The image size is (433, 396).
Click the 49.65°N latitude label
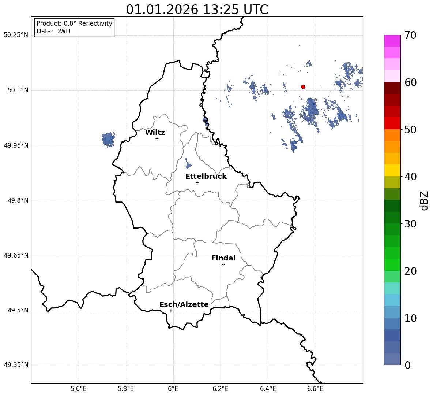16,255
